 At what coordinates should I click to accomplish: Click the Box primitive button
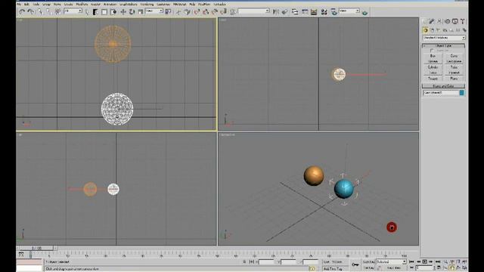[433, 56]
